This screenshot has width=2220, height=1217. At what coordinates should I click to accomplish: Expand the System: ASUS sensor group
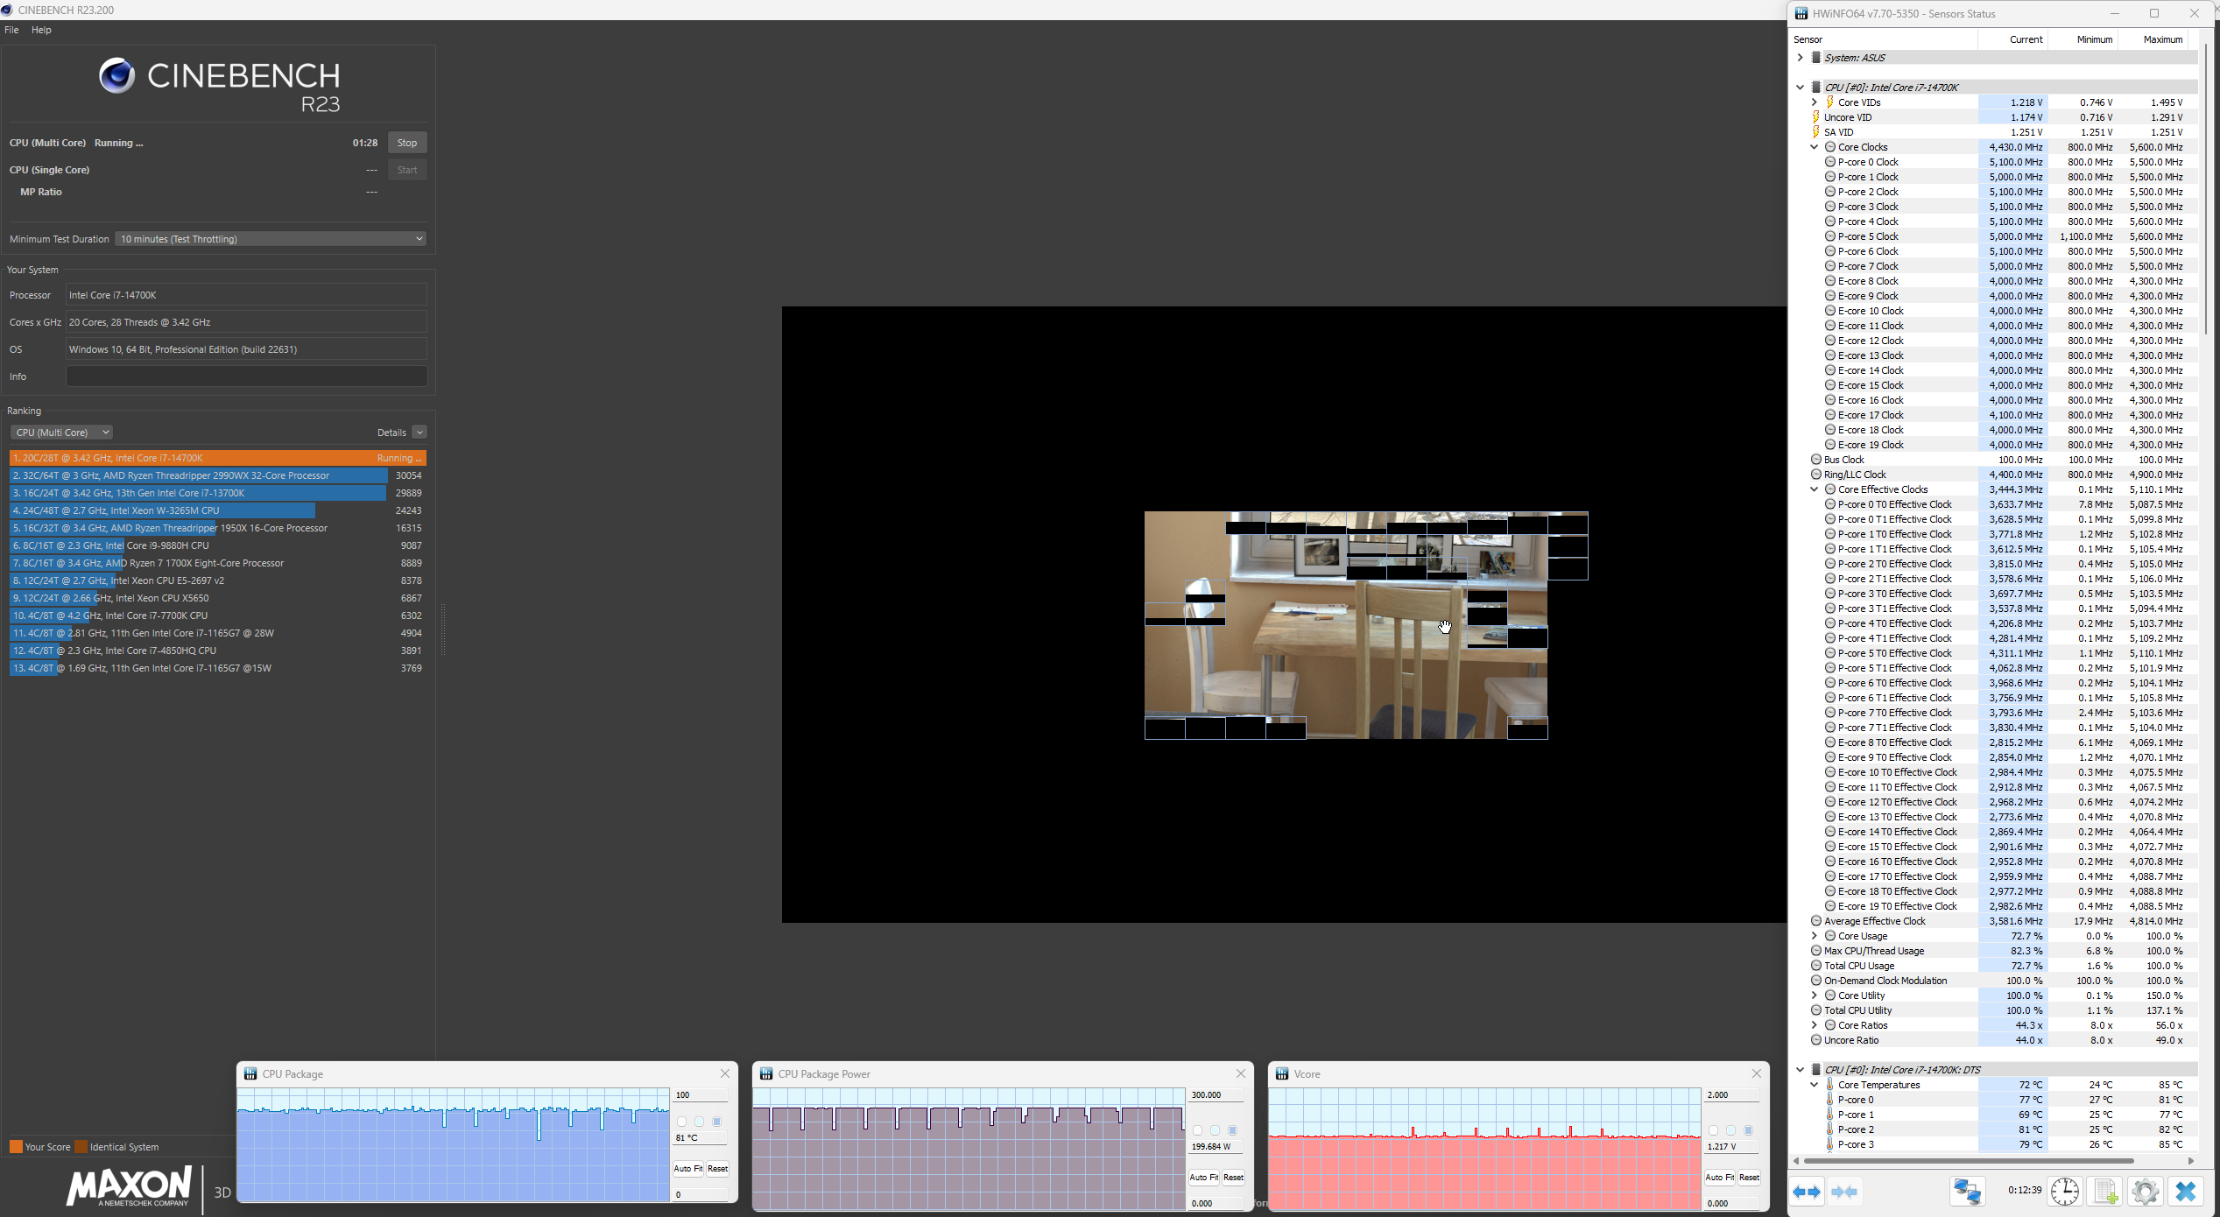pyautogui.click(x=1800, y=58)
